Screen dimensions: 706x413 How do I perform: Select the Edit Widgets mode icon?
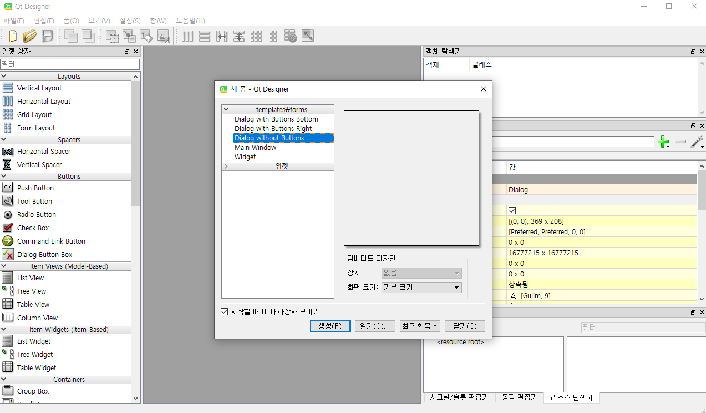coord(113,36)
